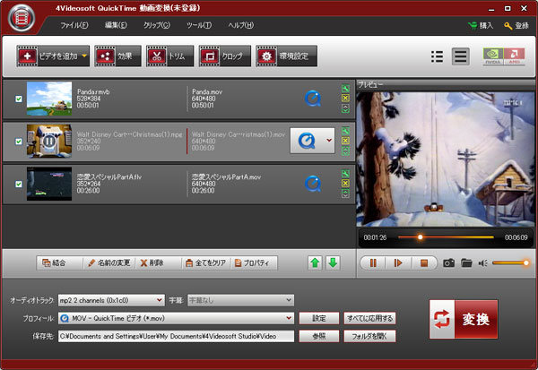Click the NVIDIA acceleration icon
The height and width of the screenshot is (370, 538).
(493, 56)
